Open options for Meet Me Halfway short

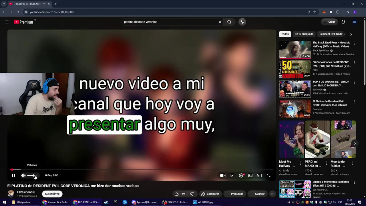tap(301, 163)
